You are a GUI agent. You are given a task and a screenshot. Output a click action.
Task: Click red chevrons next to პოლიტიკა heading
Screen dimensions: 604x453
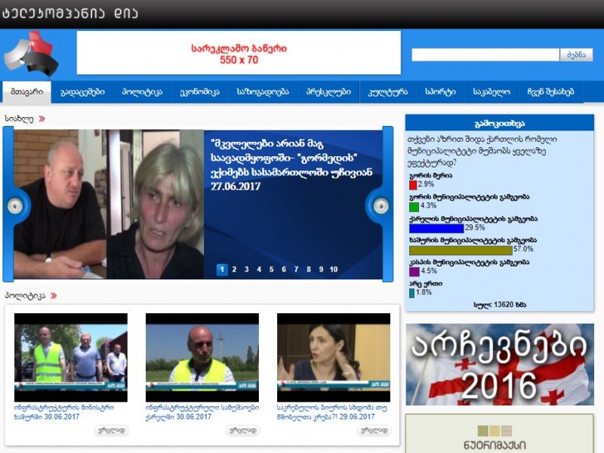pos(54,295)
